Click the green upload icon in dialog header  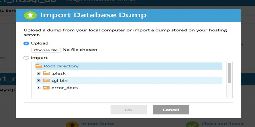30,15
